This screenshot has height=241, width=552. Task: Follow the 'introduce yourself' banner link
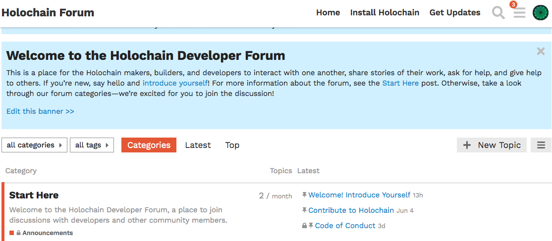click(175, 83)
